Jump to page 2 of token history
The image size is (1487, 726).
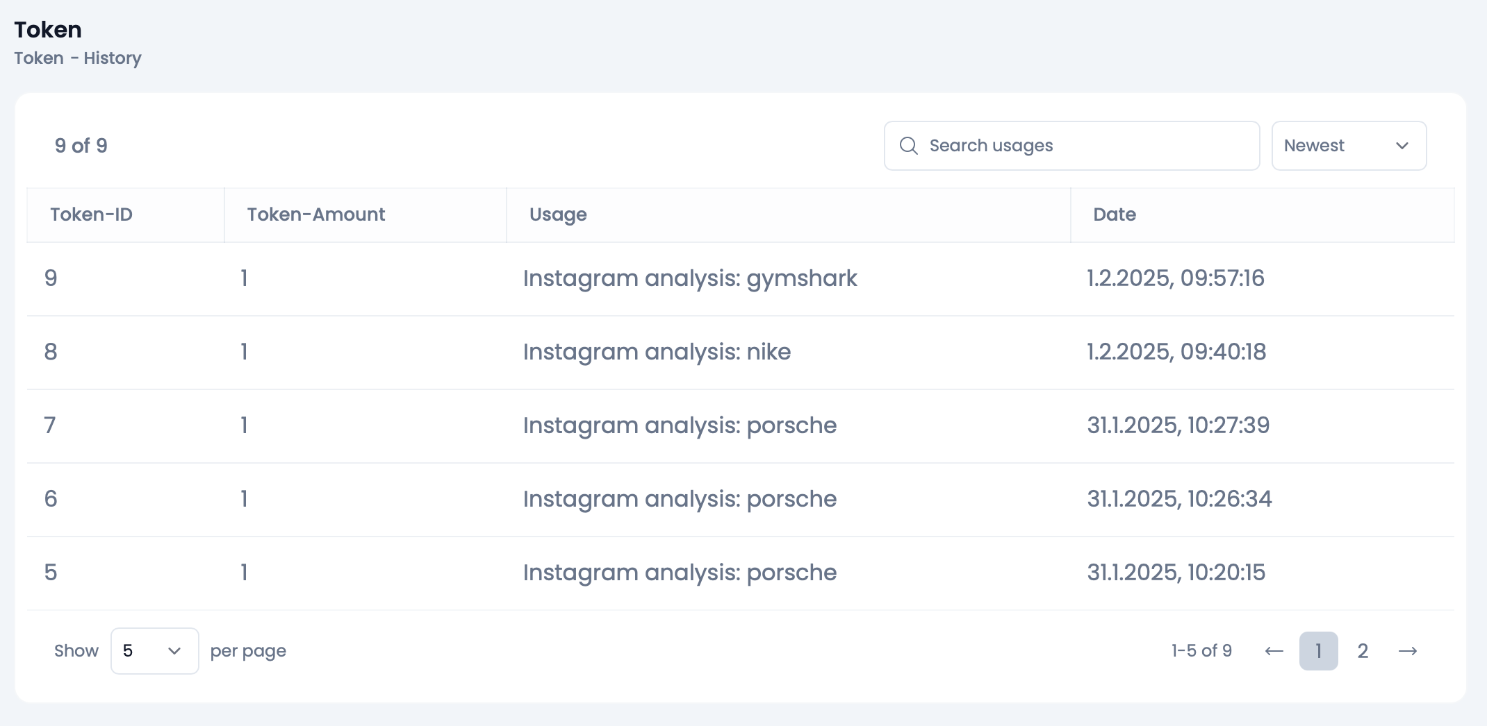(x=1363, y=651)
